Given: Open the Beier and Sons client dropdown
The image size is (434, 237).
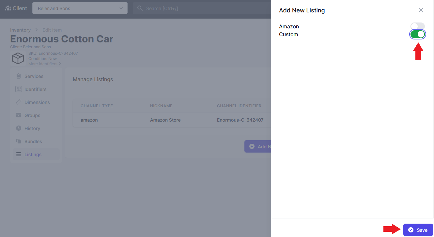Looking at the screenshot, I should tap(80, 8).
